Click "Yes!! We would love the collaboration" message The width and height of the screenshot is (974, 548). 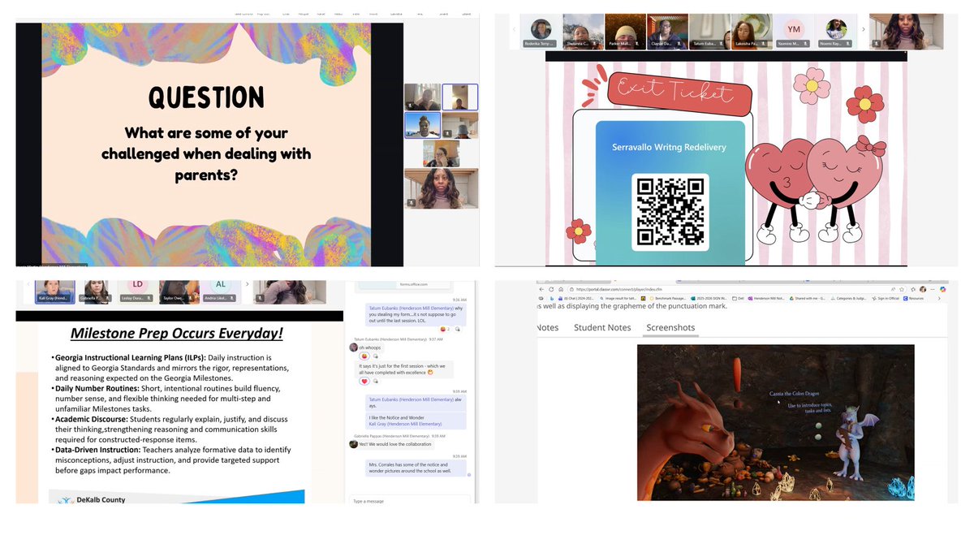click(x=396, y=444)
